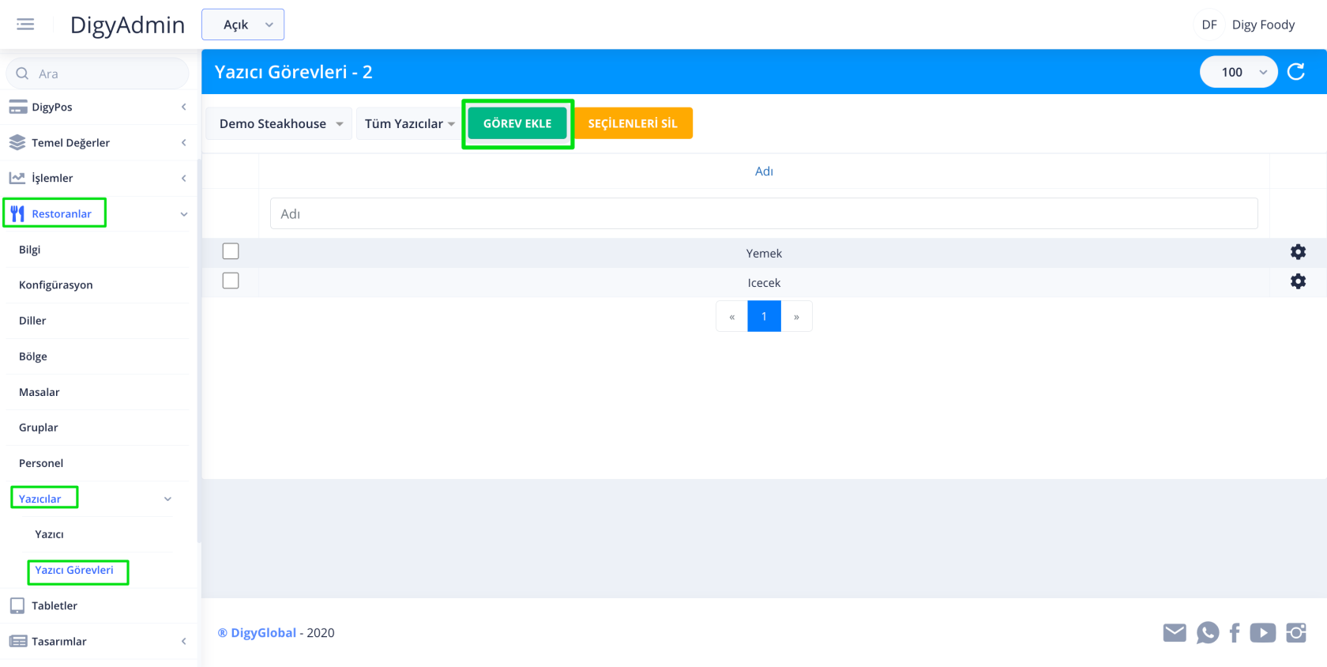The height and width of the screenshot is (667, 1327).
Task: Open the Tüm Yazıcılar dropdown
Action: [409, 124]
